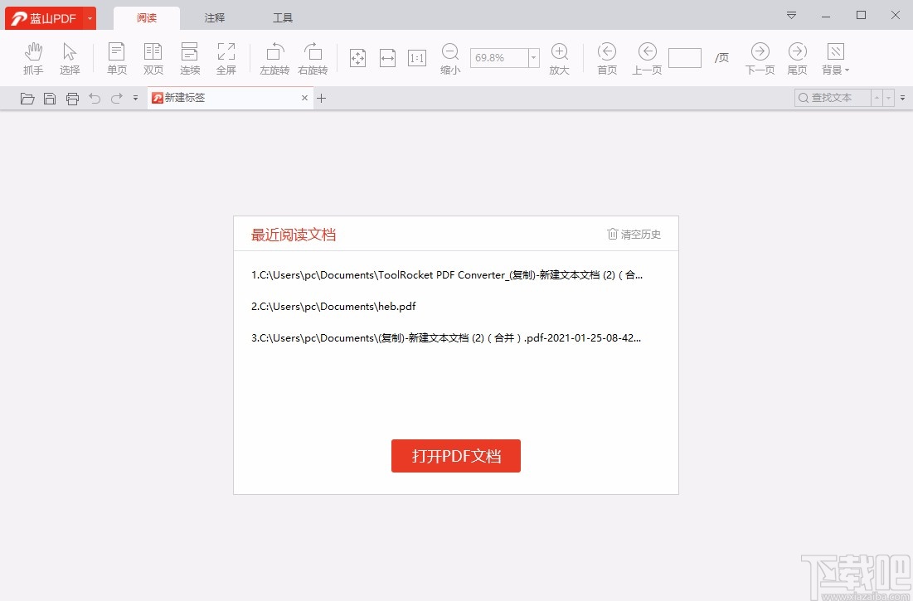Toggle 全屏 fullscreen reading mode
The height and width of the screenshot is (601, 913).
point(226,57)
